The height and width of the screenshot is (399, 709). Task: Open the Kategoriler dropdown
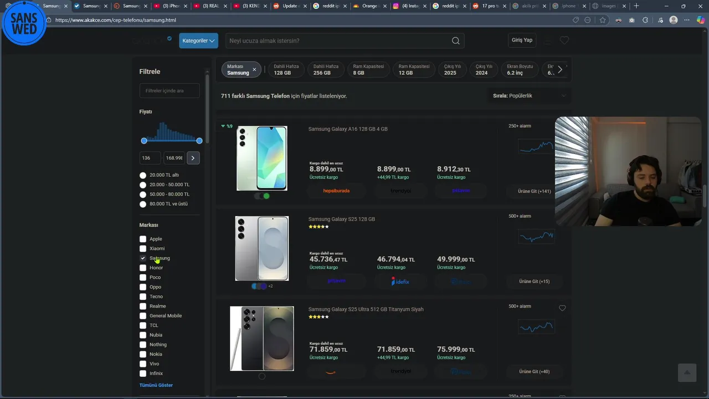pos(198,40)
